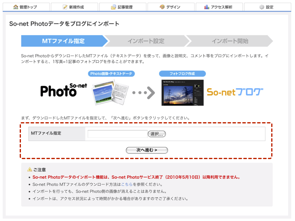The height and width of the screenshot is (221, 295).
Task: Click the house icon for 管理トップ
Action: (16, 7)
